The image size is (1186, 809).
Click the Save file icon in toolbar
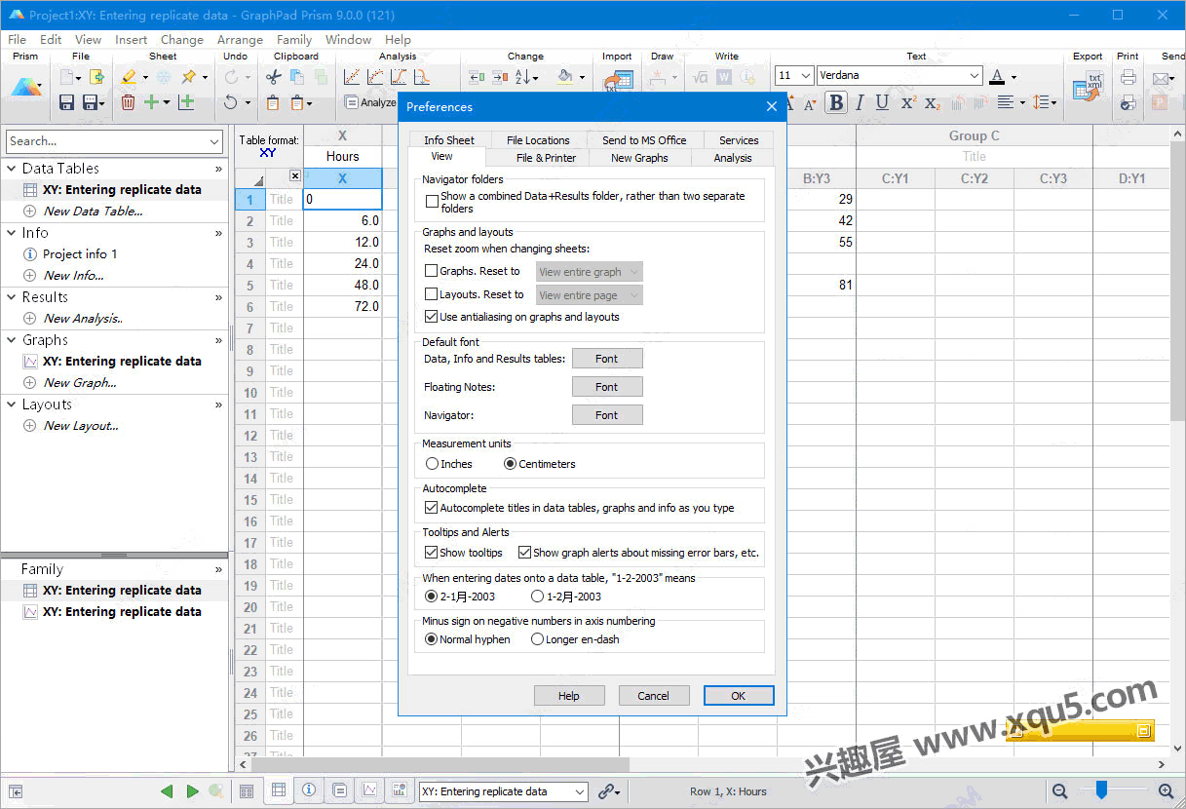point(67,102)
